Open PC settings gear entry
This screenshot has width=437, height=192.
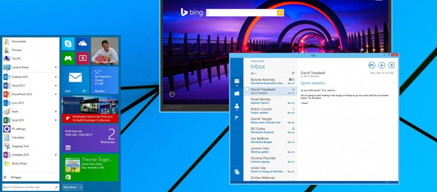[30, 129]
